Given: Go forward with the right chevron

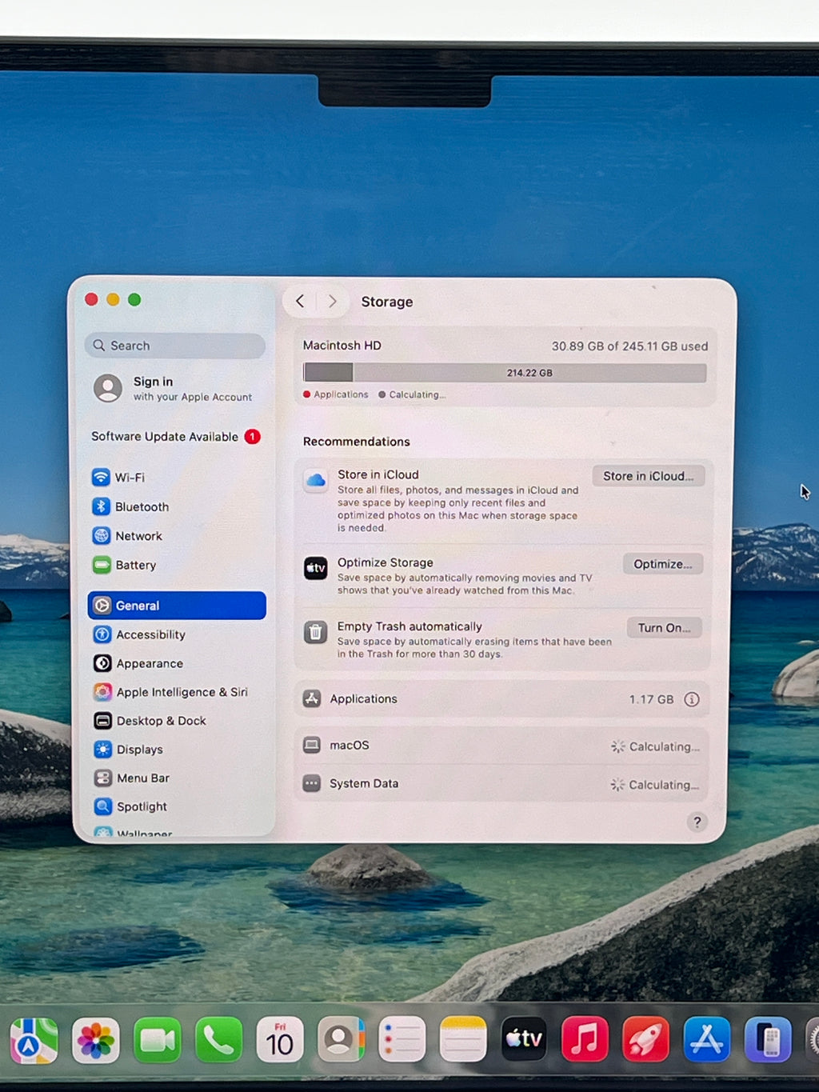Looking at the screenshot, I should (x=333, y=302).
